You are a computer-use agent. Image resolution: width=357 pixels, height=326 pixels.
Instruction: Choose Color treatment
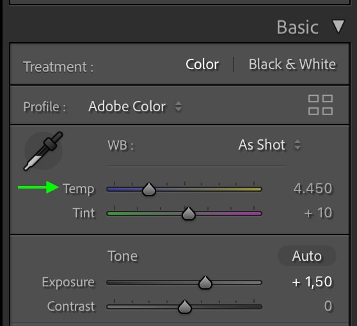tap(202, 64)
